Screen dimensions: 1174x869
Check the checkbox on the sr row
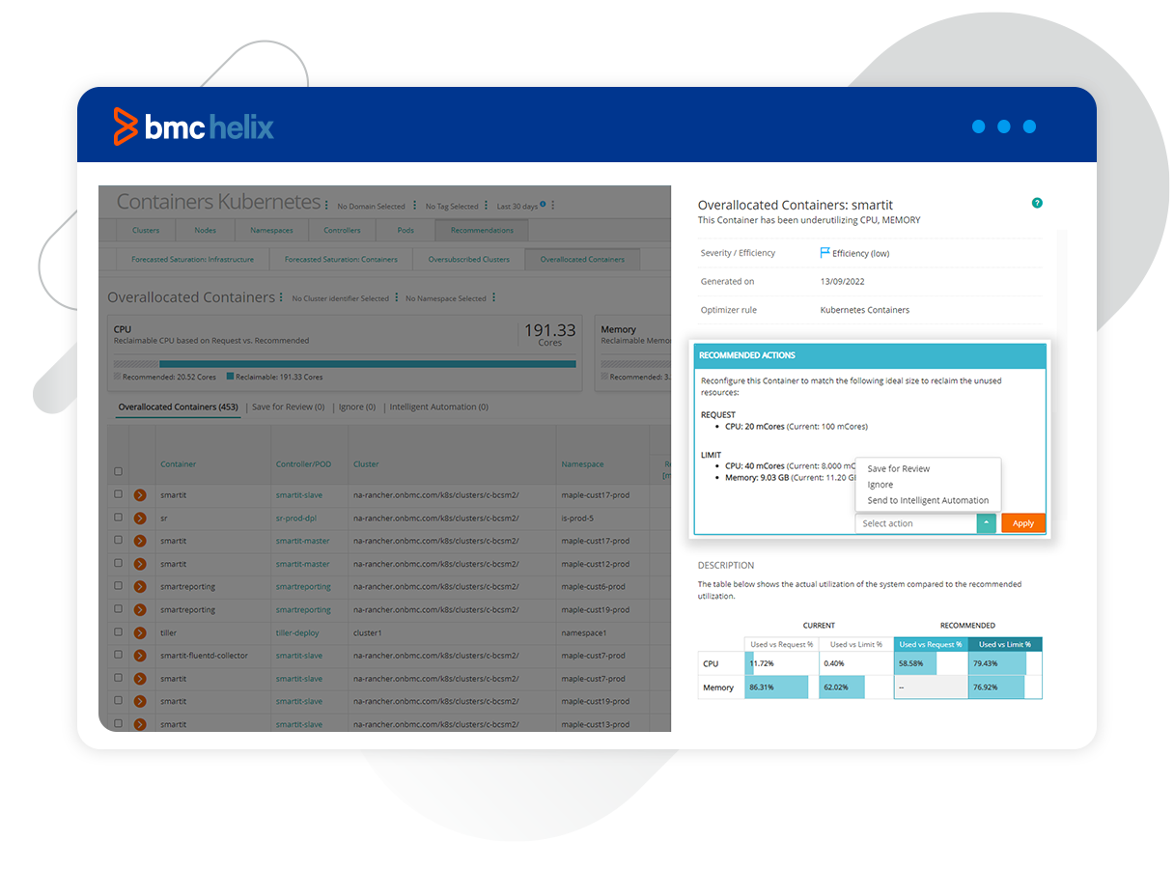[x=118, y=518]
